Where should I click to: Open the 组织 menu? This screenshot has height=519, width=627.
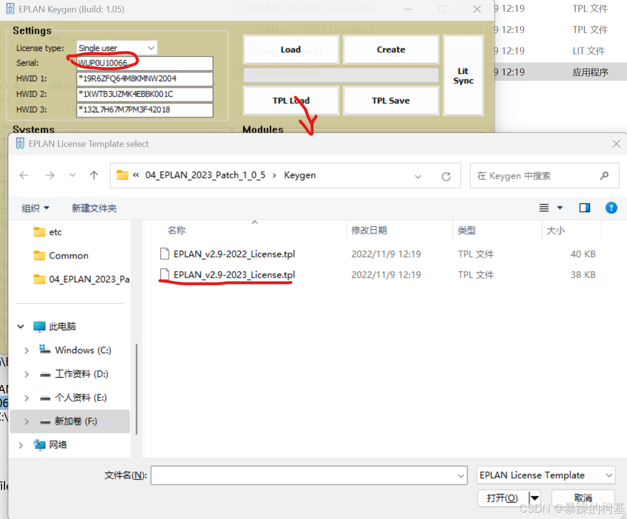pos(36,208)
